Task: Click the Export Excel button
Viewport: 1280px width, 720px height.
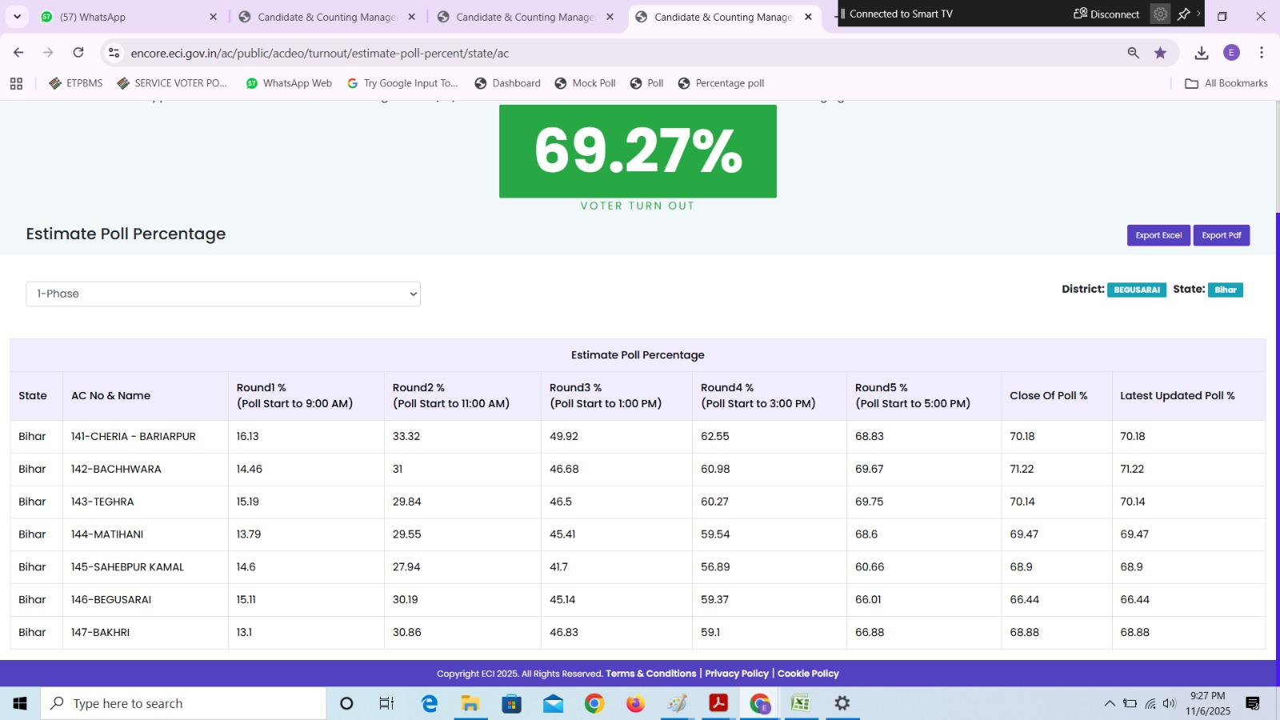Action: pos(1158,235)
